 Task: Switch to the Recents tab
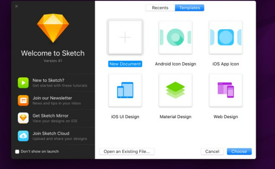point(160,8)
